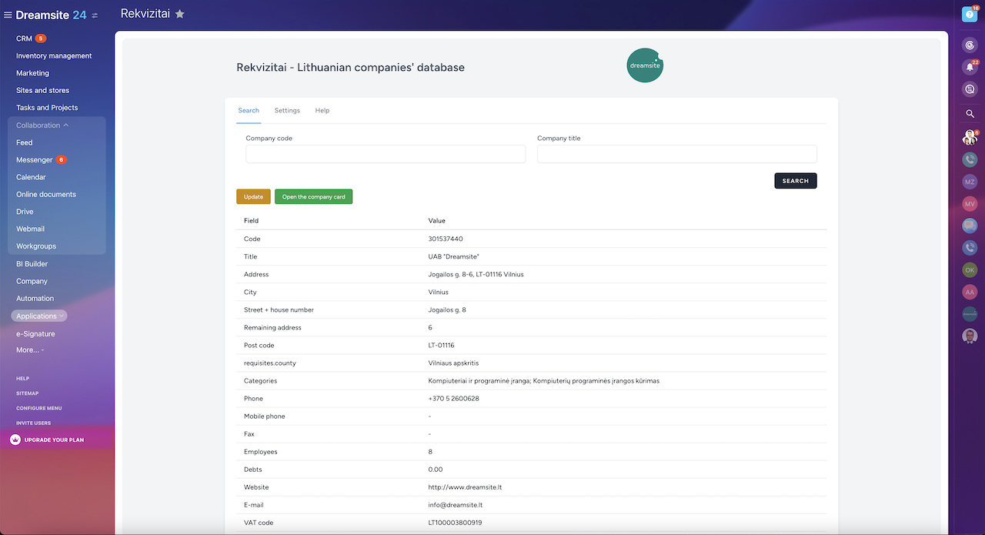
Task: Click the green Open the company card button
Action: (313, 197)
